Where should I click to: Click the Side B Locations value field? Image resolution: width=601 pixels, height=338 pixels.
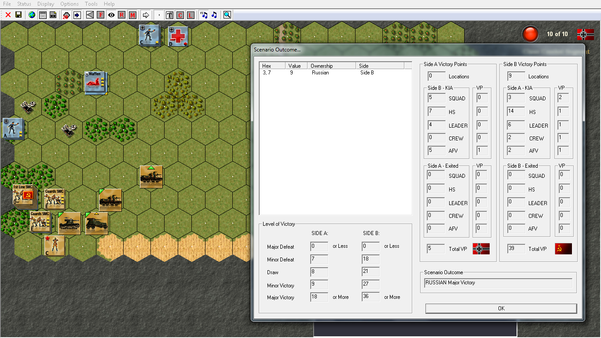pos(516,76)
